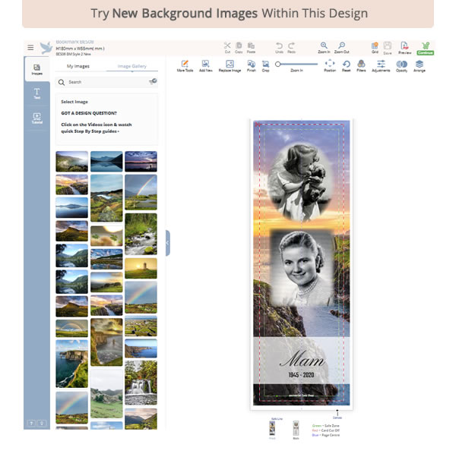
Task: Redo the last action
Action: coord(291,48)
